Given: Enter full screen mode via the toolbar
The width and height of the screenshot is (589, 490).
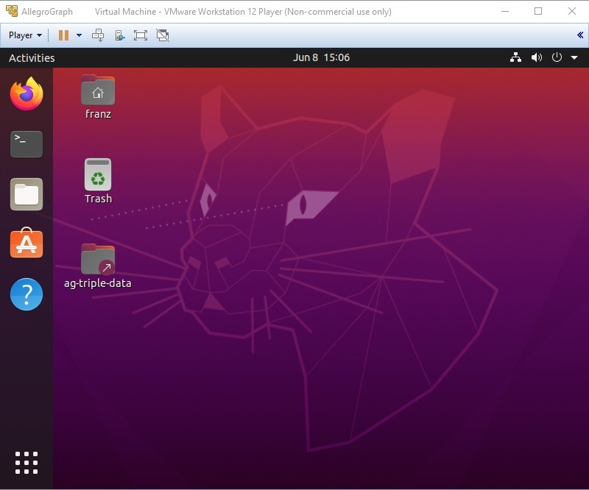Looking at the screenshot, I should (139, 35).
